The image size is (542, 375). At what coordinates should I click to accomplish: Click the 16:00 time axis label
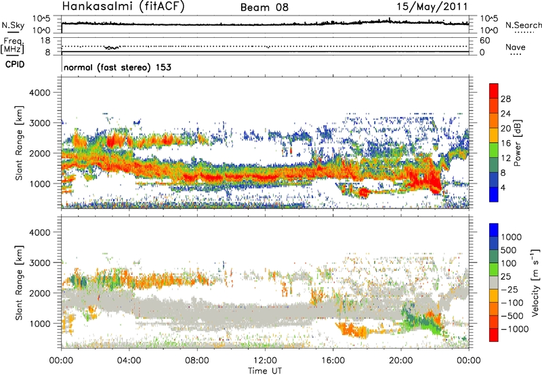(x=333, y=361)
